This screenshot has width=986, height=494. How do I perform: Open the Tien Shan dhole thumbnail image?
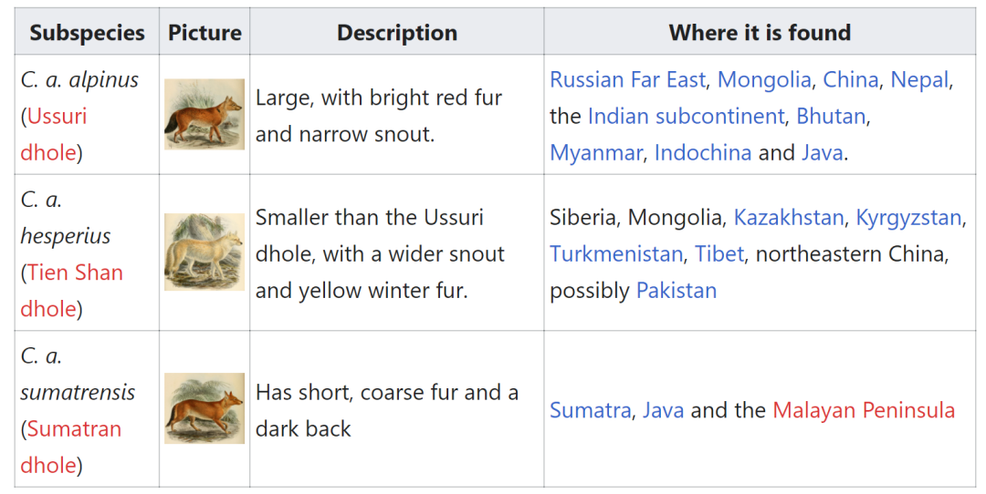point(205,252)
